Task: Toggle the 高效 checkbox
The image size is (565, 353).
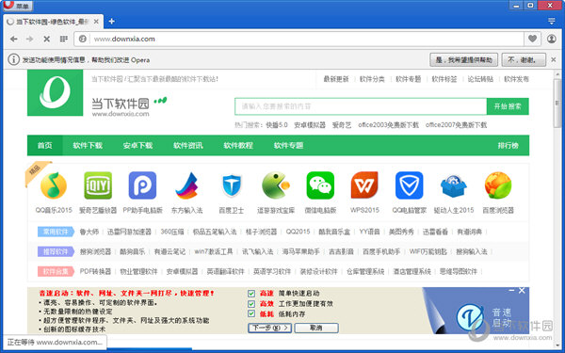Action: [251, 304]
